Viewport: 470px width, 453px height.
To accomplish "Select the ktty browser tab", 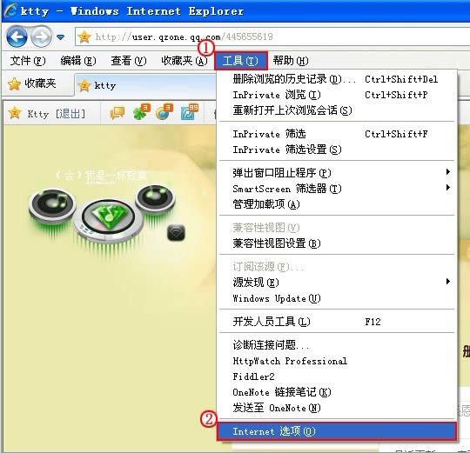I will 105,85.
